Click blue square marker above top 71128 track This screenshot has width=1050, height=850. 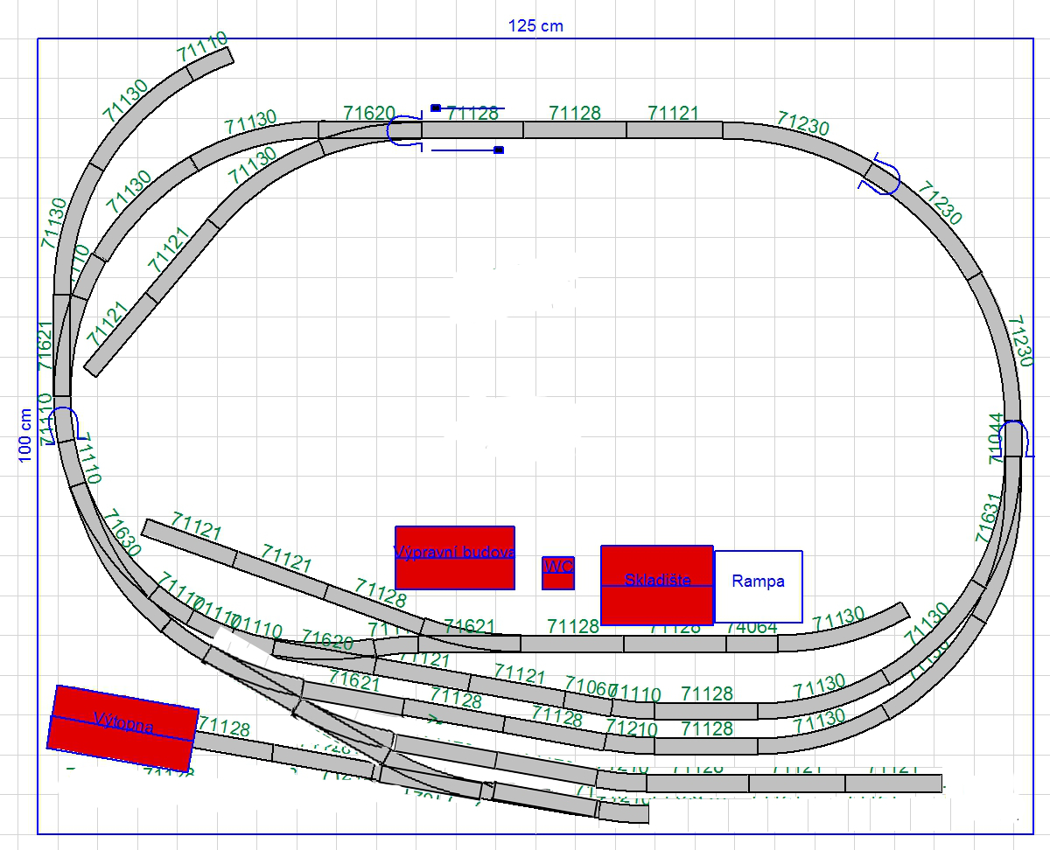pos(436,108)
